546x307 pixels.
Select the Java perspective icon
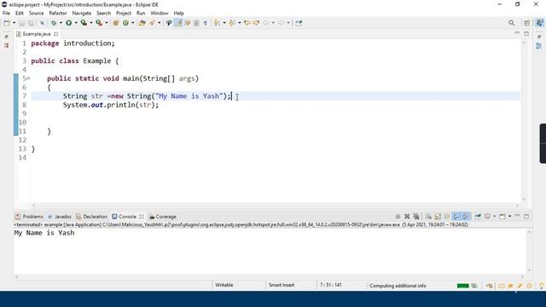[539, 23]
